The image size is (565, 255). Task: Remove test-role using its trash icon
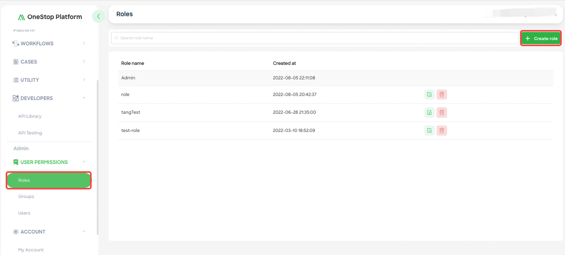coord(441,130)
